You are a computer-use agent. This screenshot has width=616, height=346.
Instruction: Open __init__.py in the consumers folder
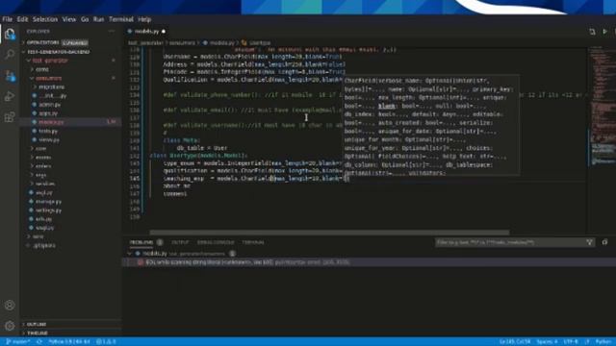coord(53,96)
